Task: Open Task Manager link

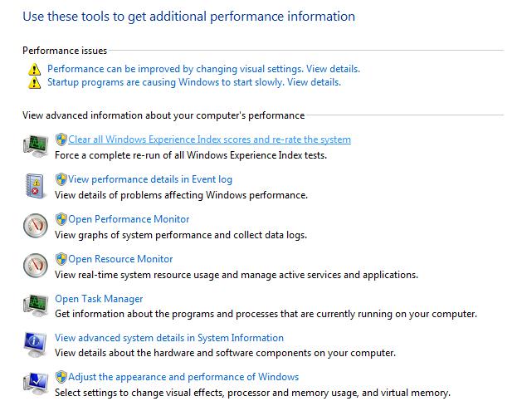Action: click(99, 299)
